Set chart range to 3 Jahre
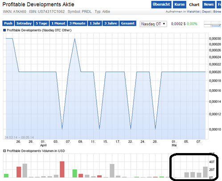The width and height of the screenshot is (222, 181). (111, 24)
